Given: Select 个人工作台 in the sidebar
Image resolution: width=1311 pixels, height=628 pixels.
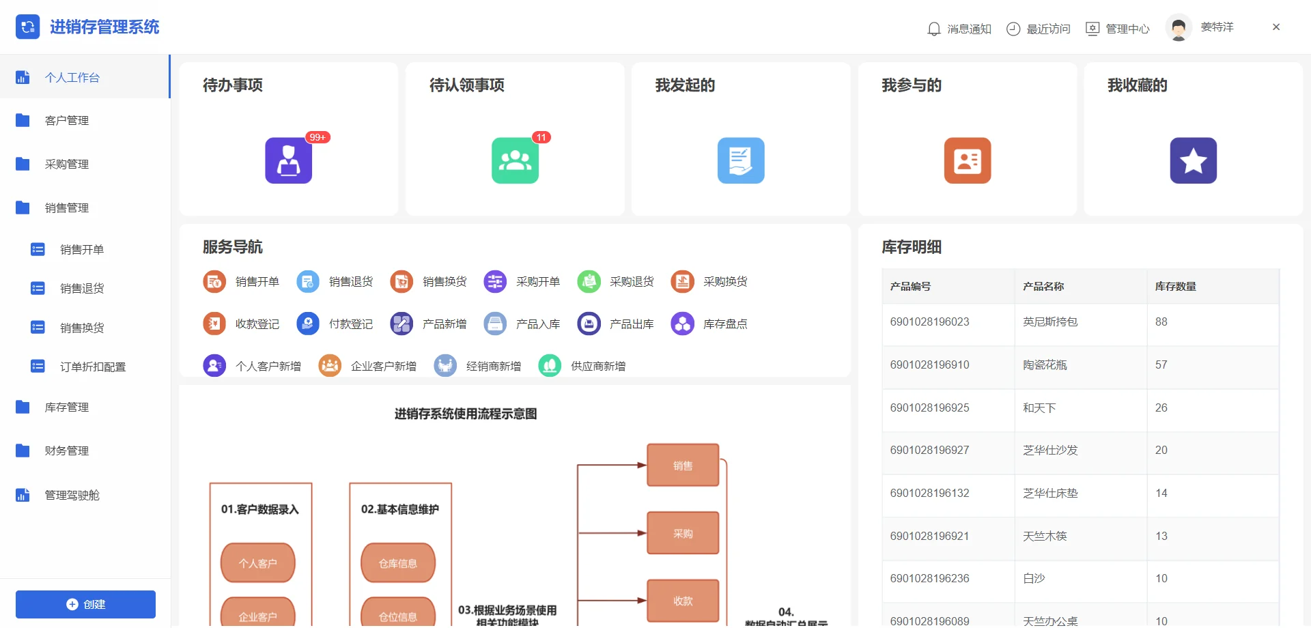Looking at the screenshot, I should point(85,77).
